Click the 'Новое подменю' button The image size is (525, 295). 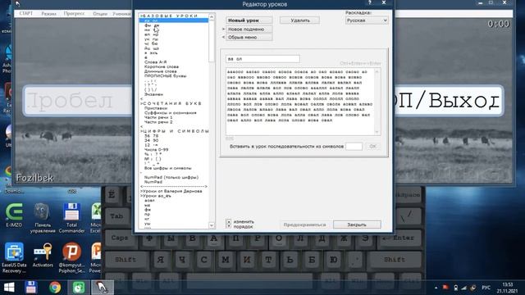(x=249, y=29)
